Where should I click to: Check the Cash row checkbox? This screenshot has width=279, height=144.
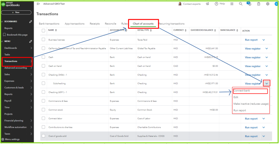click(43, 57)
